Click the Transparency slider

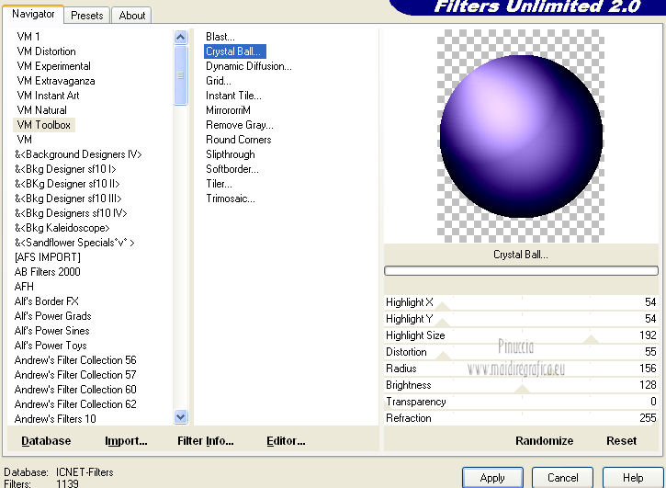(521, 402)
